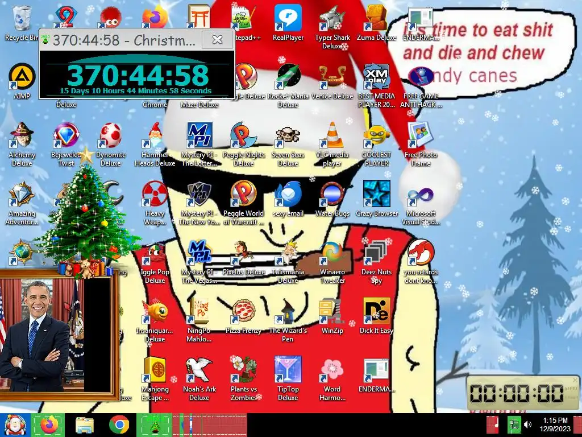Screen dimensions: 582x437
Task: Select the Bejeweled Twist icon
Action: click(66, 143)
